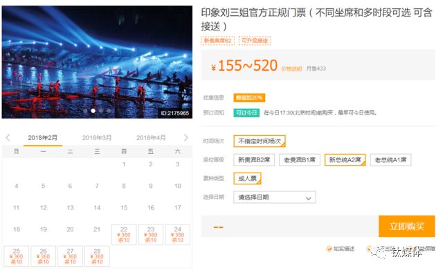Choose seat class 新贵宾B2席
436x271 pixels.
tap(254, 160)
